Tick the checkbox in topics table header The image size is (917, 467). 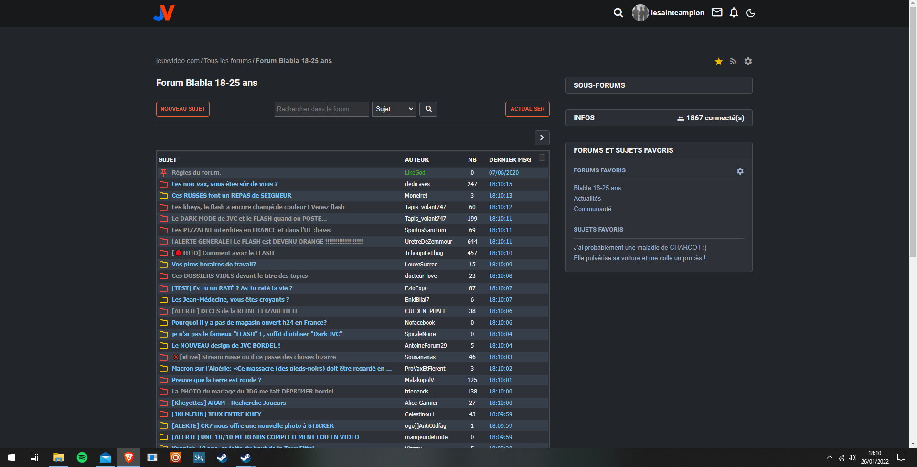point(542,158)
